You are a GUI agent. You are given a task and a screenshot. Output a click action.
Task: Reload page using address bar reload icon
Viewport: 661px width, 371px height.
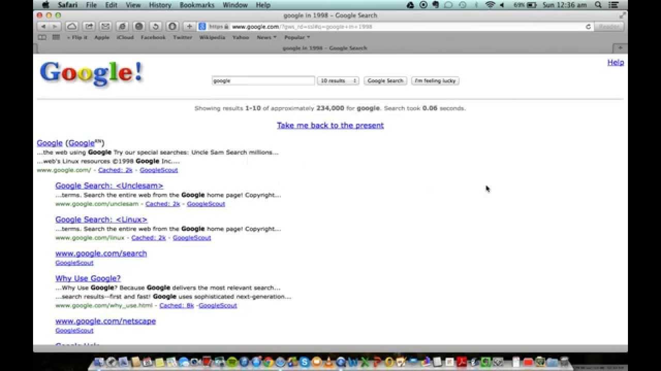(x=588, y=27)
